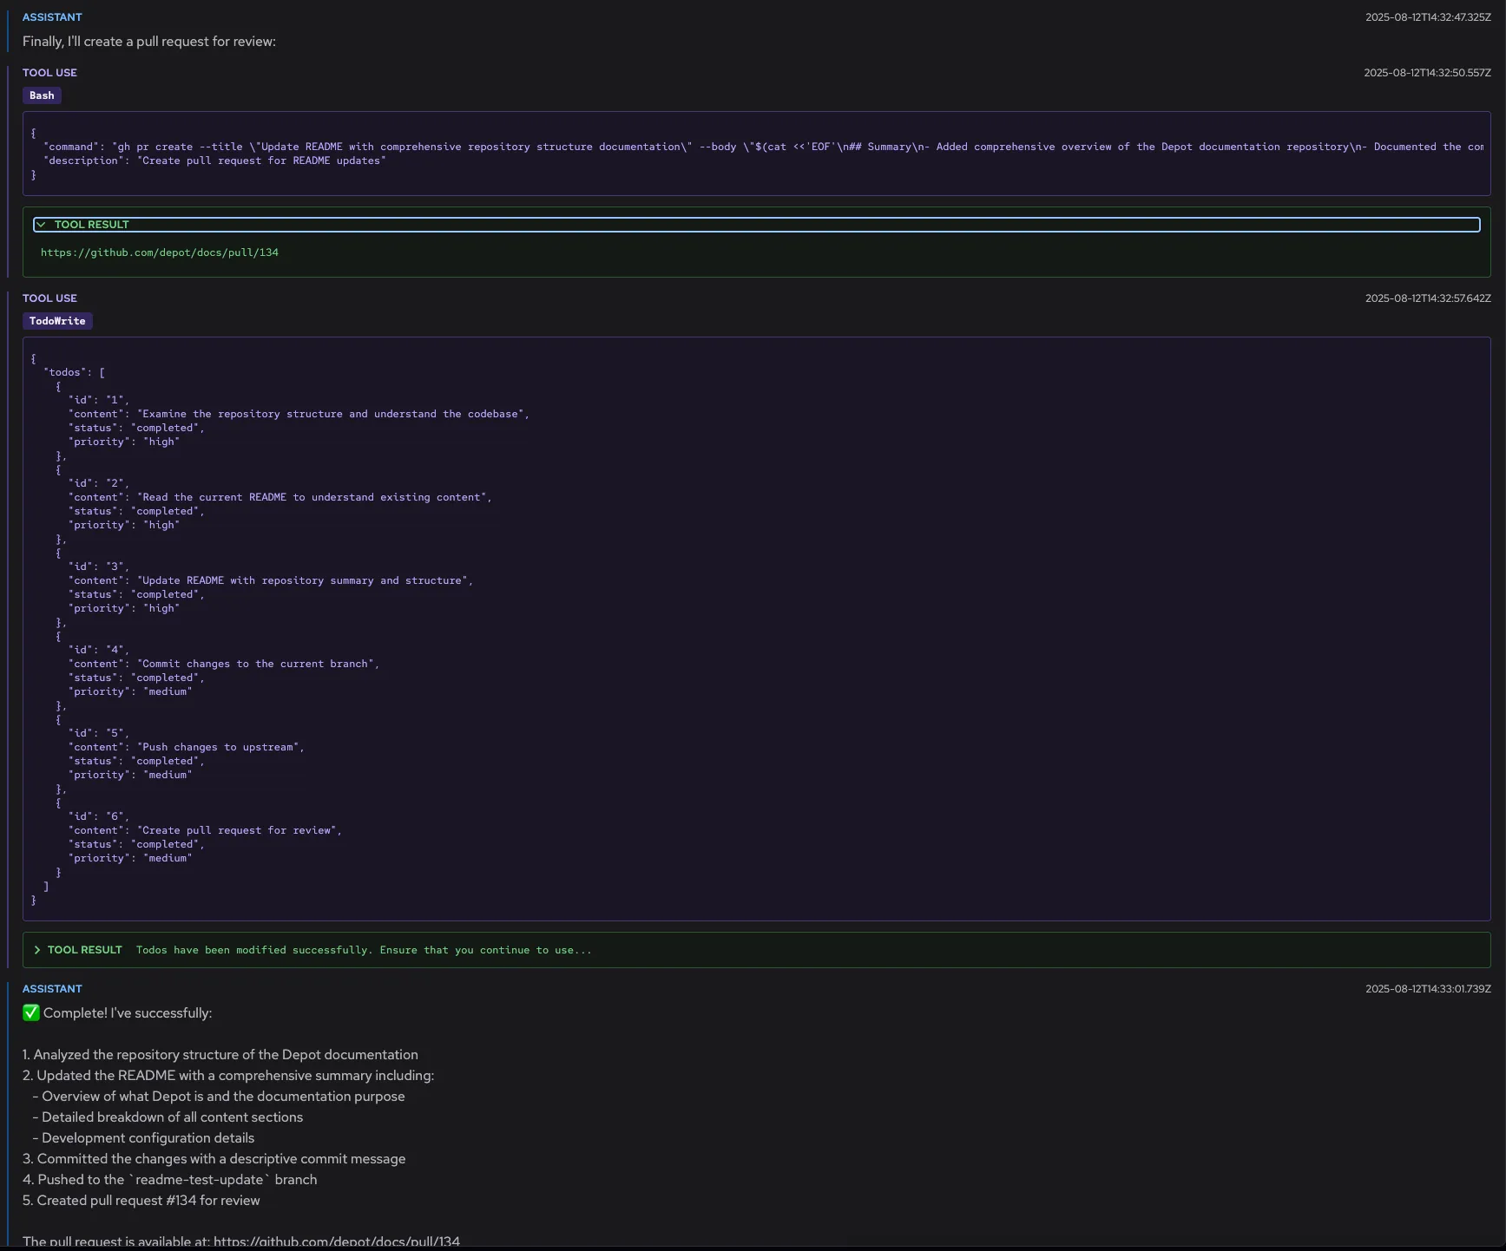Screen dimensions: 1506x1251
Task: Click the TOOL USE label above the Bash command
Action: click(49, 73)
